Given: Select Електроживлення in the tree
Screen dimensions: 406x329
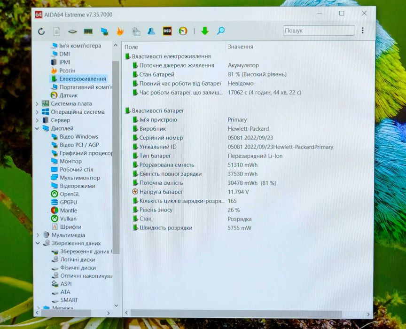Looking at the screenshot, I should [x=79, y=79].
